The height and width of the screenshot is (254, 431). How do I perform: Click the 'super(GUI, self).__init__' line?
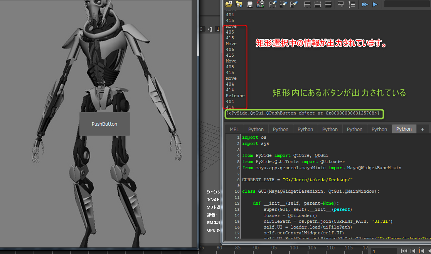pyautogui.click(x=308, y=209)
